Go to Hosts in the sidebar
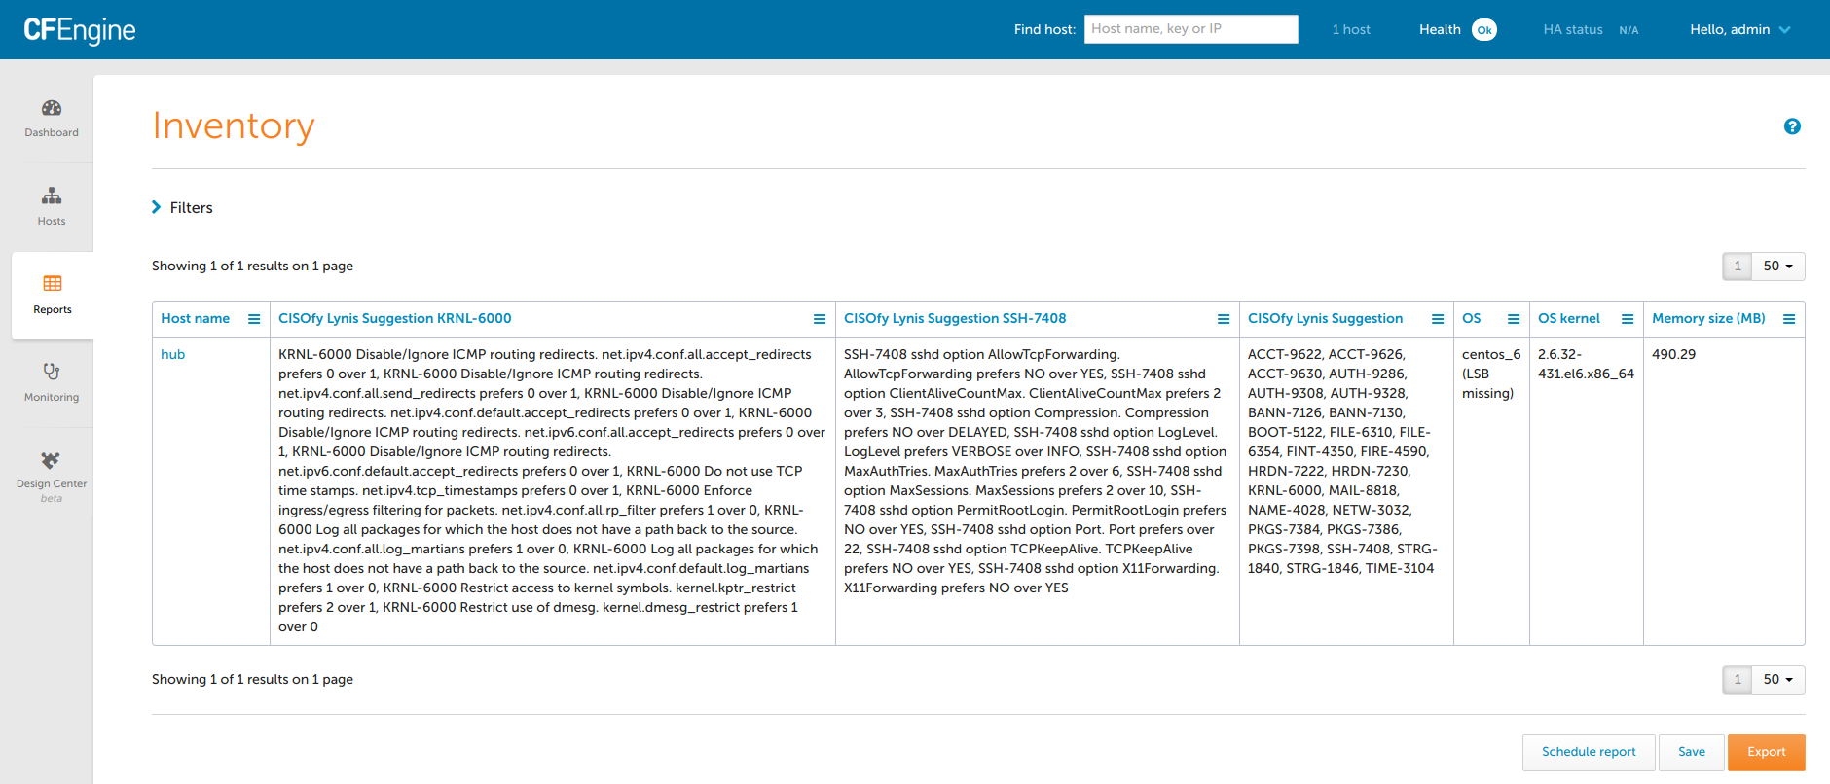 (52, 206)
